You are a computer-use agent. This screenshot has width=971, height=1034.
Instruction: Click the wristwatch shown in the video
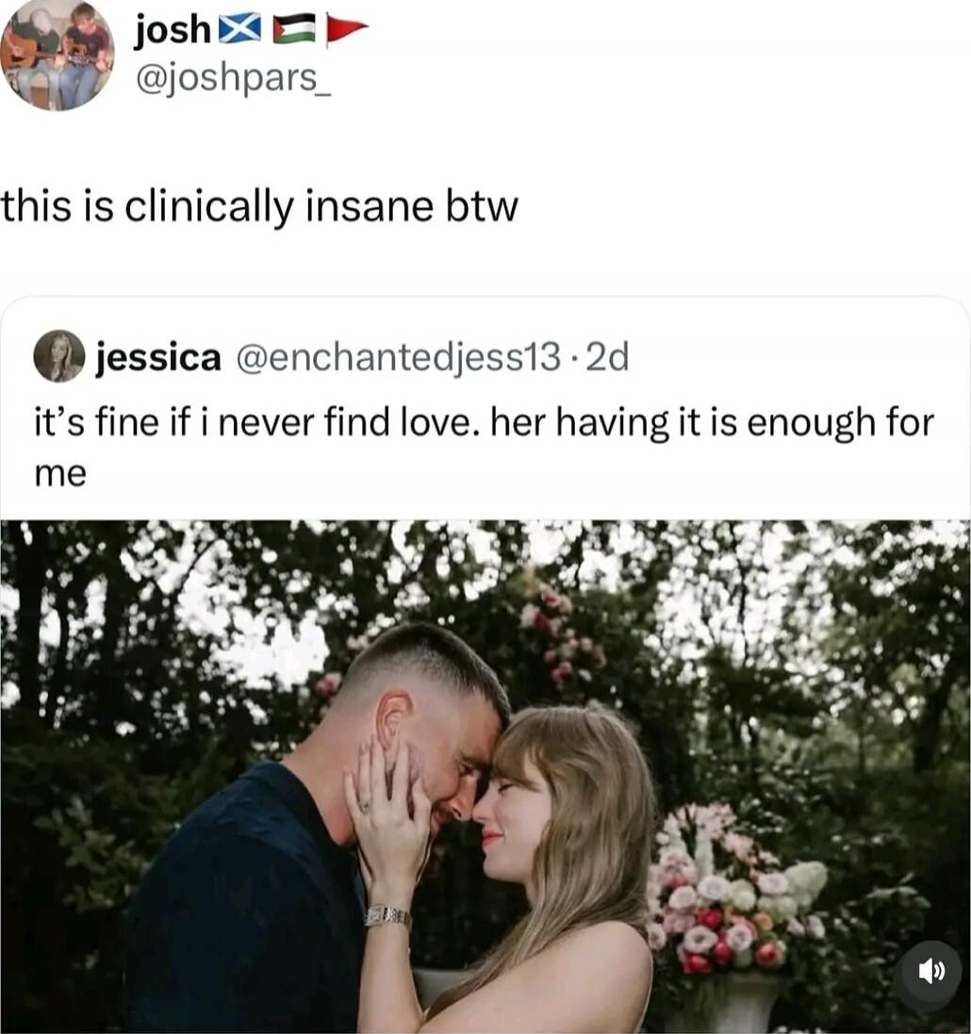click(388, 915)
